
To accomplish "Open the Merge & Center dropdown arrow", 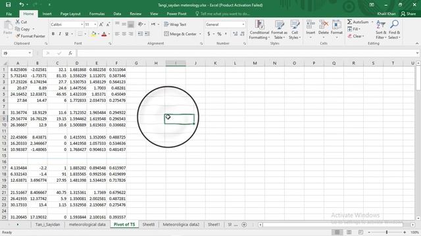I will coord(200,34).
